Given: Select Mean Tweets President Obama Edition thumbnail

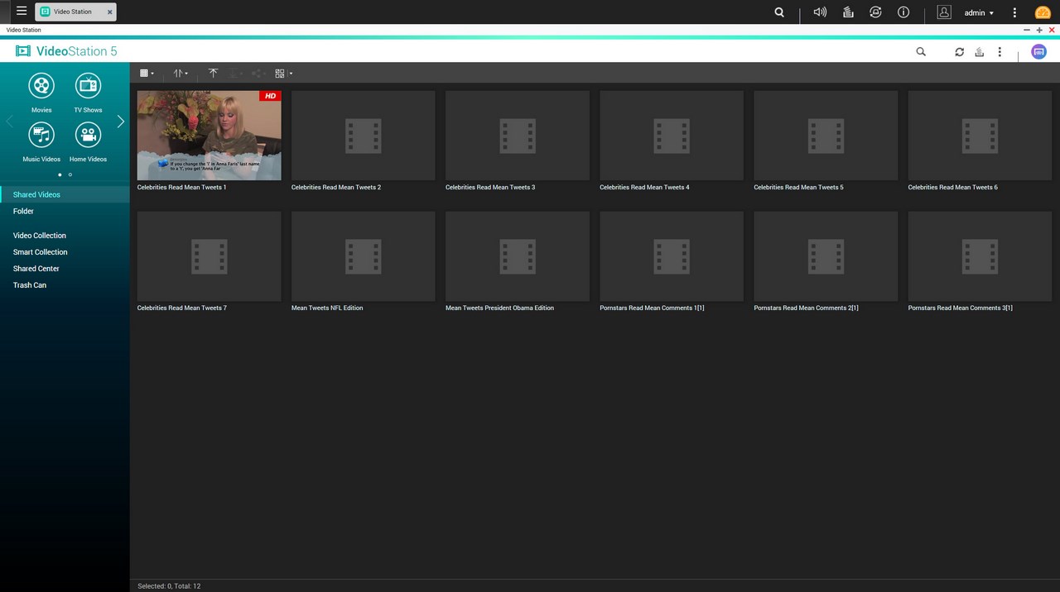Looking at the screenshot, I should [518, 256].
